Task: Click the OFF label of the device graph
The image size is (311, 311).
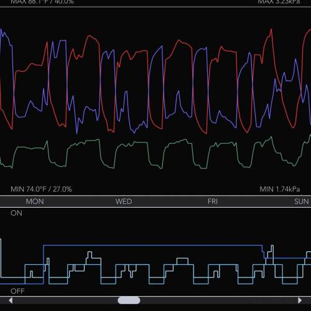Action: [17, 291]
